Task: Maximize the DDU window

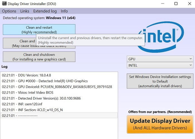Action: 176,4
